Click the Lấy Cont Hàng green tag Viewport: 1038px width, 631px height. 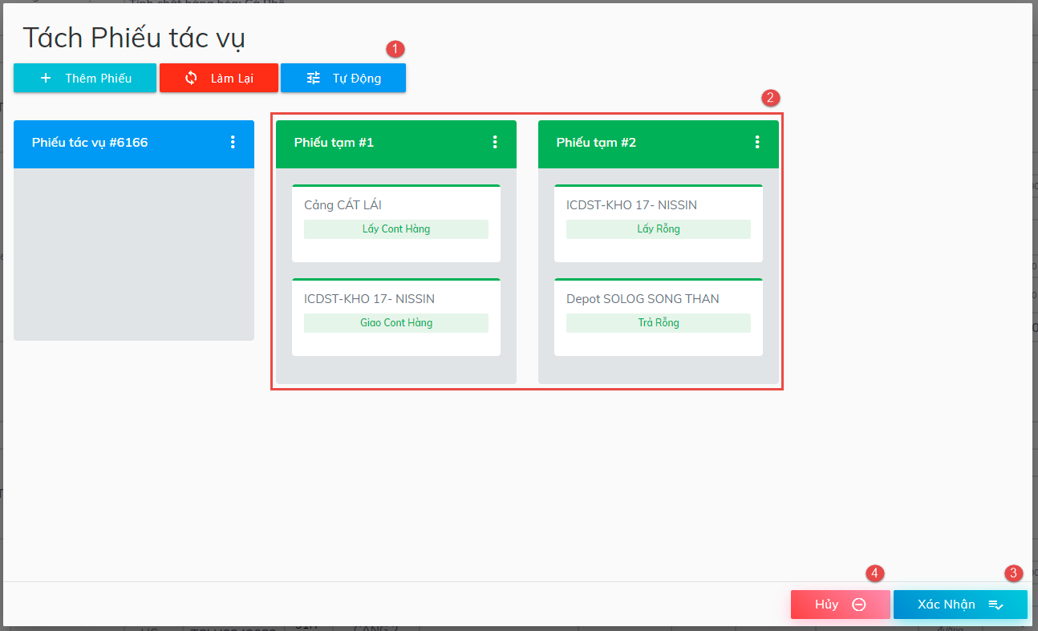(x=395, y=229)
